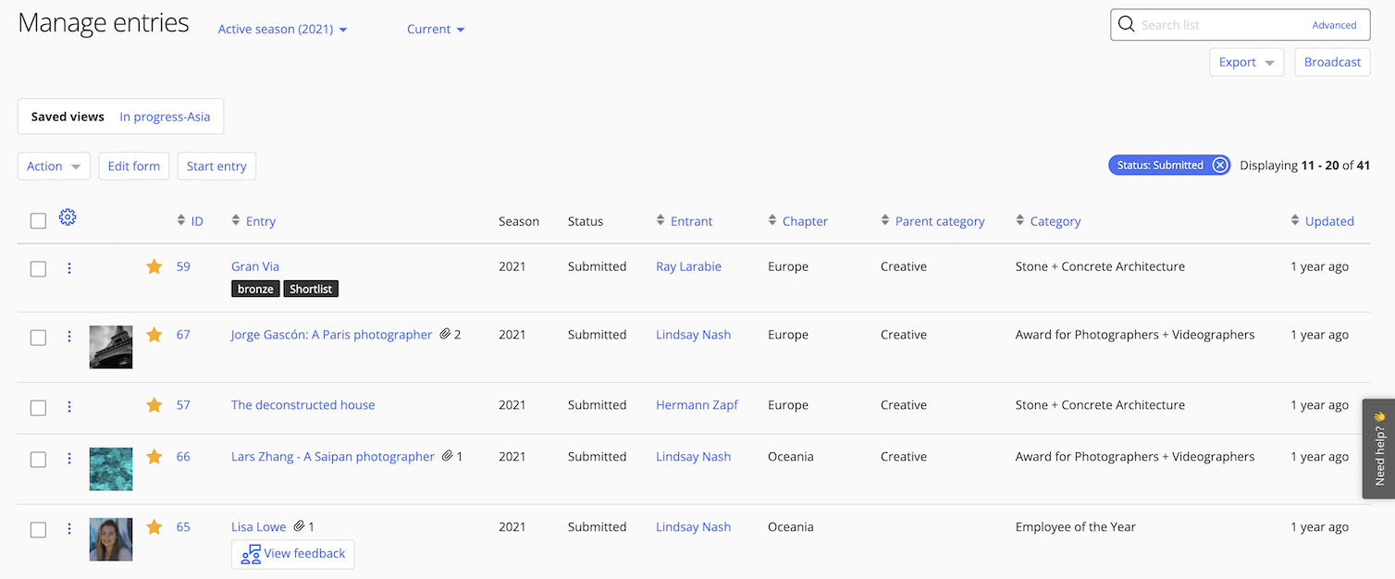Open View feedback for Lisa Lowe
Screen dimensions: 1395x579
pyautogui.click(x=293, y=554)
